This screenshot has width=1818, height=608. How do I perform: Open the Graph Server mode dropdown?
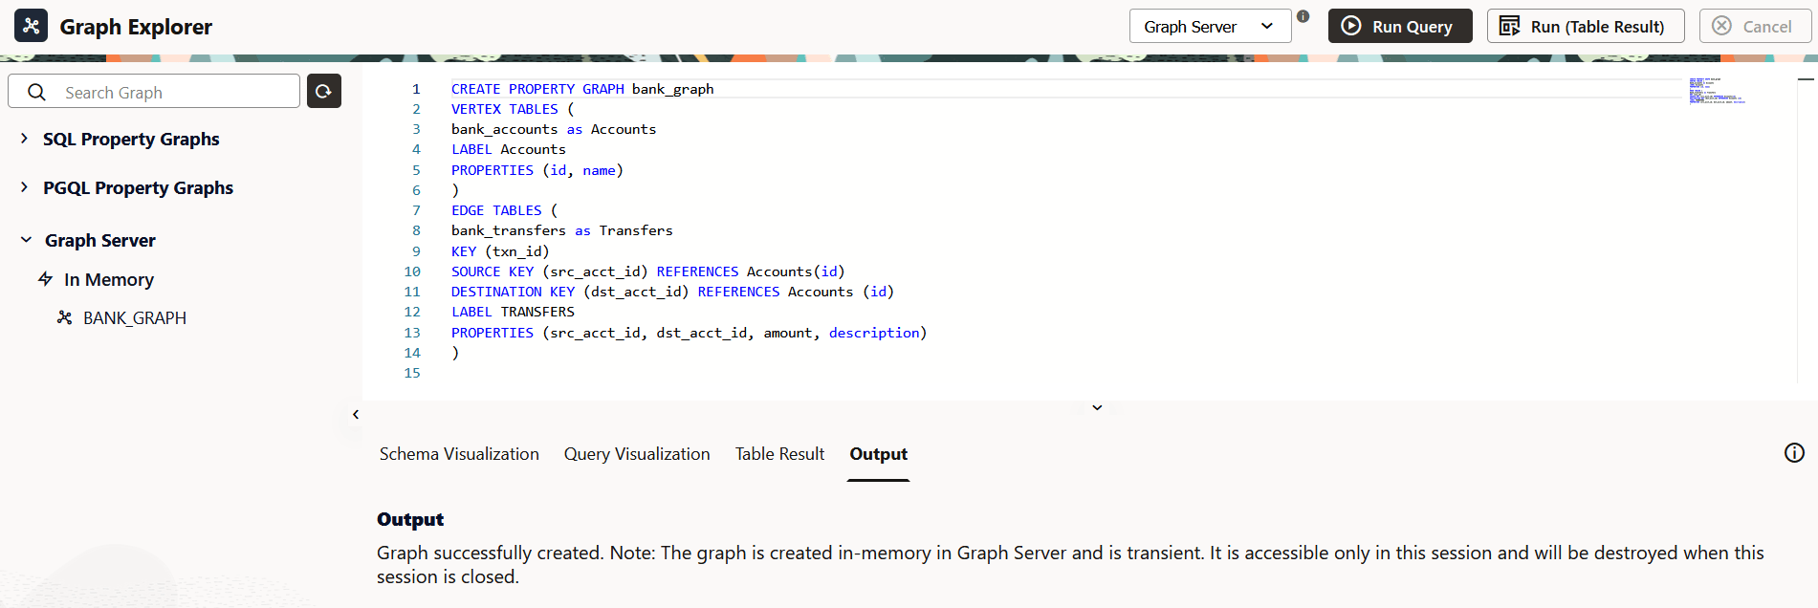click(1210, 26)
